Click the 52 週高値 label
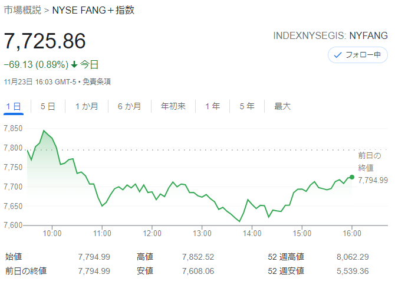This screenshot has width=395, height=281. (286, 257)
